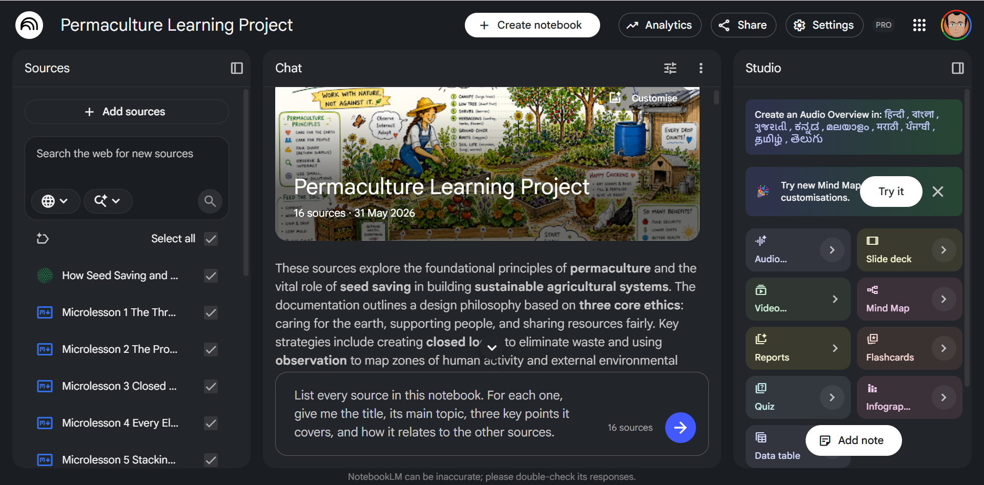Screen dimensions: 984x485
Task: Uncheck Microlesson 5 Stackin... source
Action: 211,460
